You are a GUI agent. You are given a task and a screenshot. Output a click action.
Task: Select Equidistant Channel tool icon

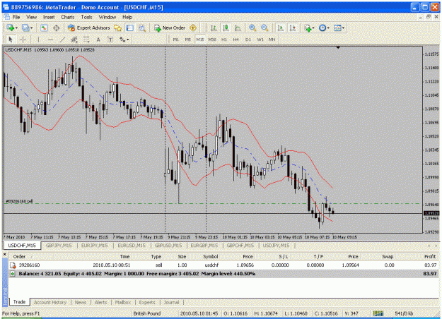coord(74,40)
